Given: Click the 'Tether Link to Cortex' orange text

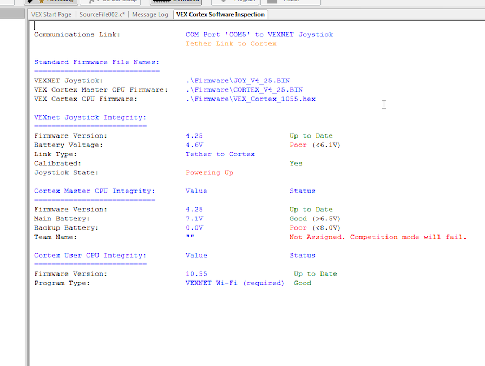Looking at the screenshot, I should pos(231,44).
